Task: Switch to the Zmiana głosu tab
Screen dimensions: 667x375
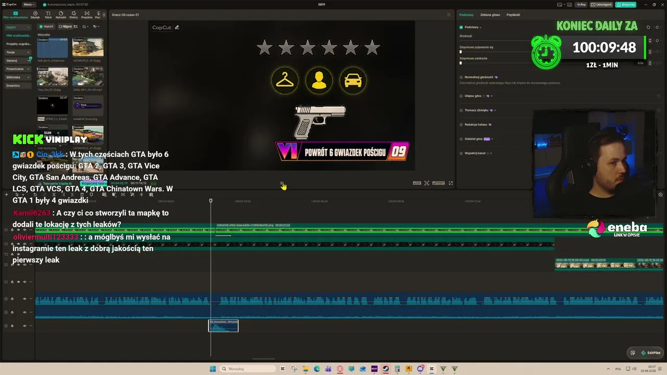Action: pyautogui.click(x=490, y=15)
